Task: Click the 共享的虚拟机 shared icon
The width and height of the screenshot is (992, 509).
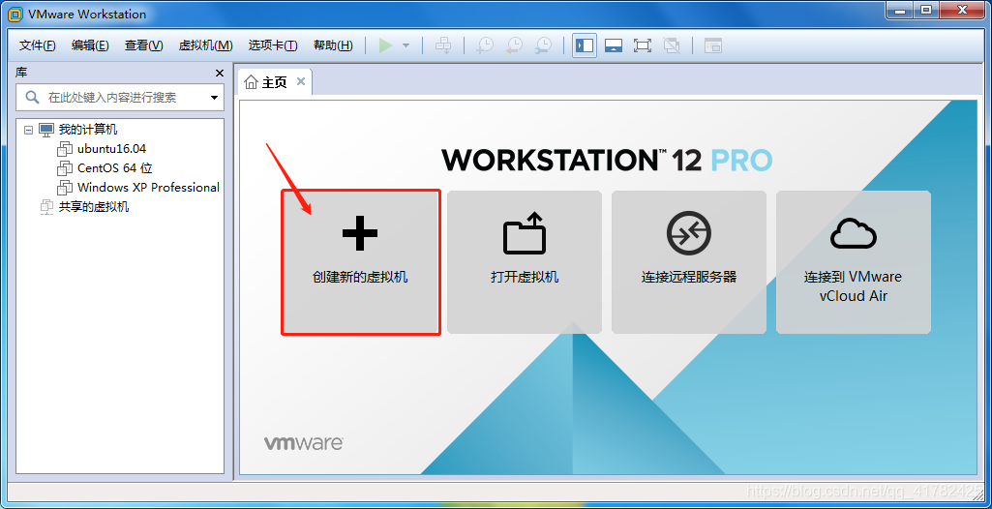Action: point(46,207)
